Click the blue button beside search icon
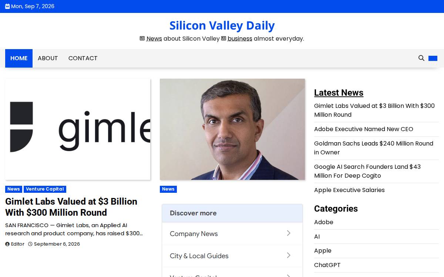The width and height of the screenshot is (444, 277). [433, 58]
